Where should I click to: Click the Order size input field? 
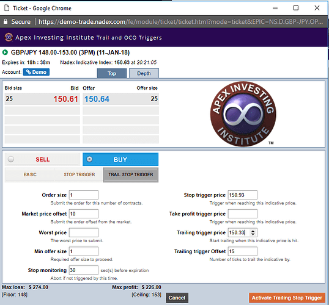84,195
